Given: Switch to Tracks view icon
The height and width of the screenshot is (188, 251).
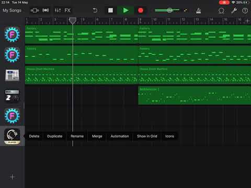Looking at the screenshot, I should tap(45, 10).
